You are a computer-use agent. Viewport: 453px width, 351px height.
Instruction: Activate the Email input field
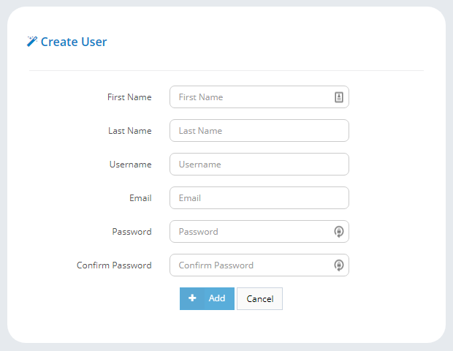coord(259,197)
